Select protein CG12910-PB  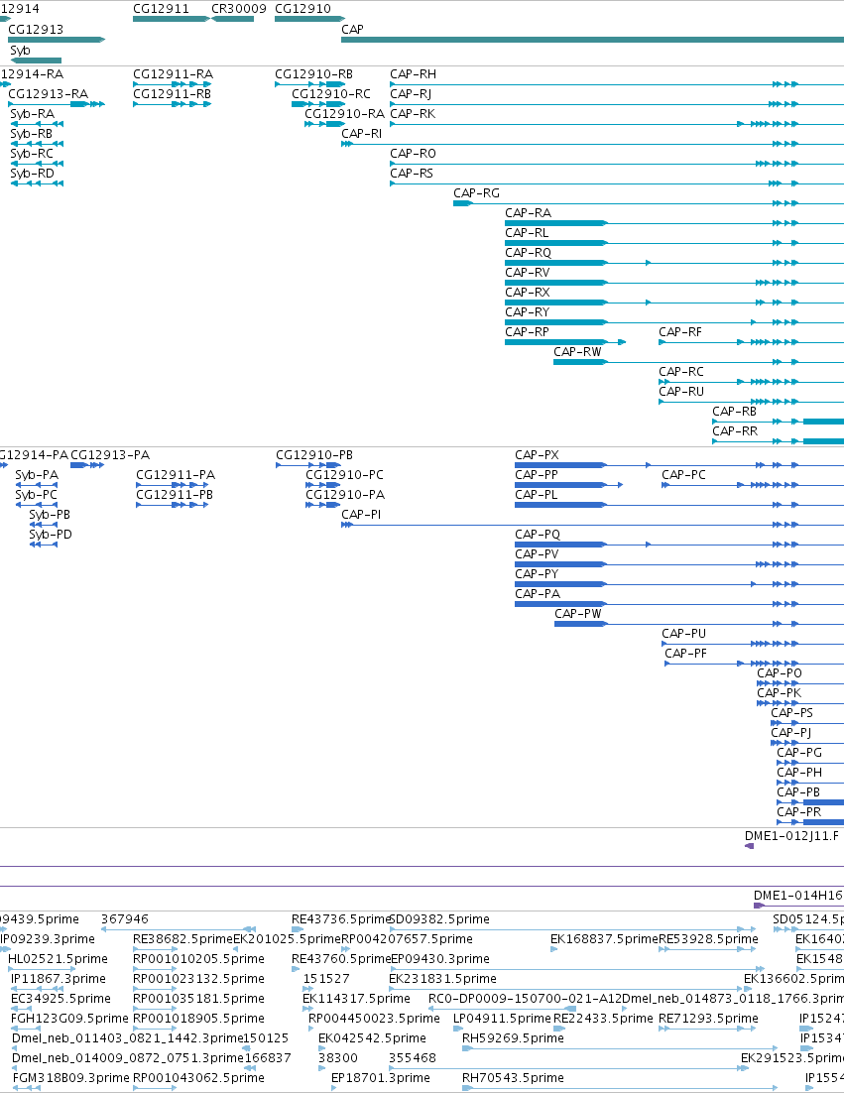click(308, 465)
